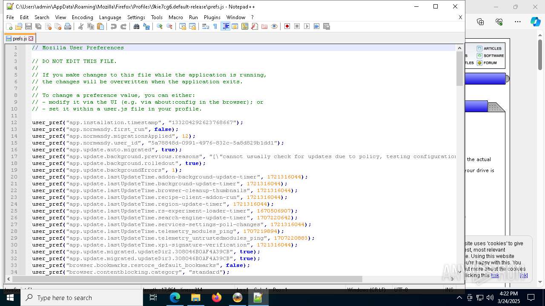Select the prefs.js document tab
This screenshot has height=306, width=545.
click(20, 38)
